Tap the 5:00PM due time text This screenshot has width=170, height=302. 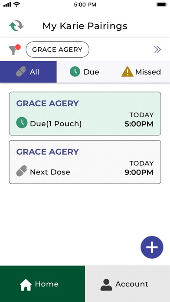[139, 124]
